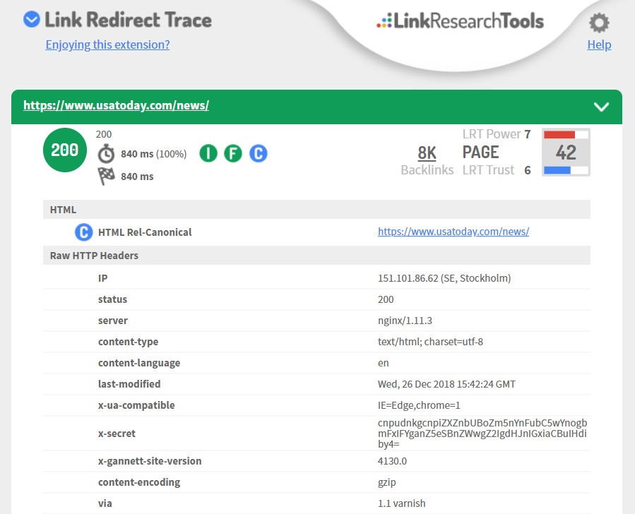Click the stopwatch response time icon
Image resolution: width=635 pixels, height=514 pixels.
click(x=106, y=154)
